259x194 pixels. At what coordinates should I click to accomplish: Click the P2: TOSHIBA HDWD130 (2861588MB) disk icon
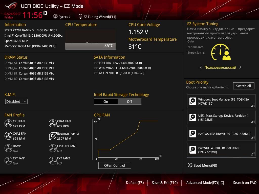pyautogui.click(x=193, y=134)
